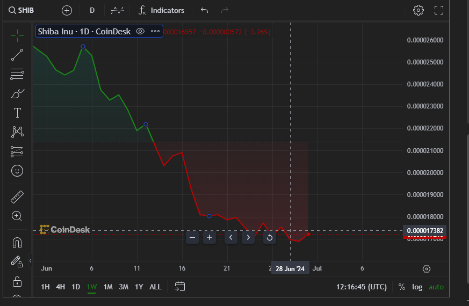Image resolution: width=469 pixels, height=306 pixels.
Task: Select the text annotation tool
Action: (x=17, y=113)
